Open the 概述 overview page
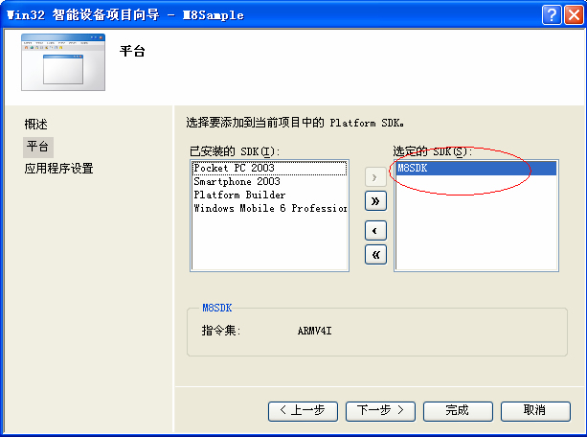587x437 pixels. pos(36,124)
